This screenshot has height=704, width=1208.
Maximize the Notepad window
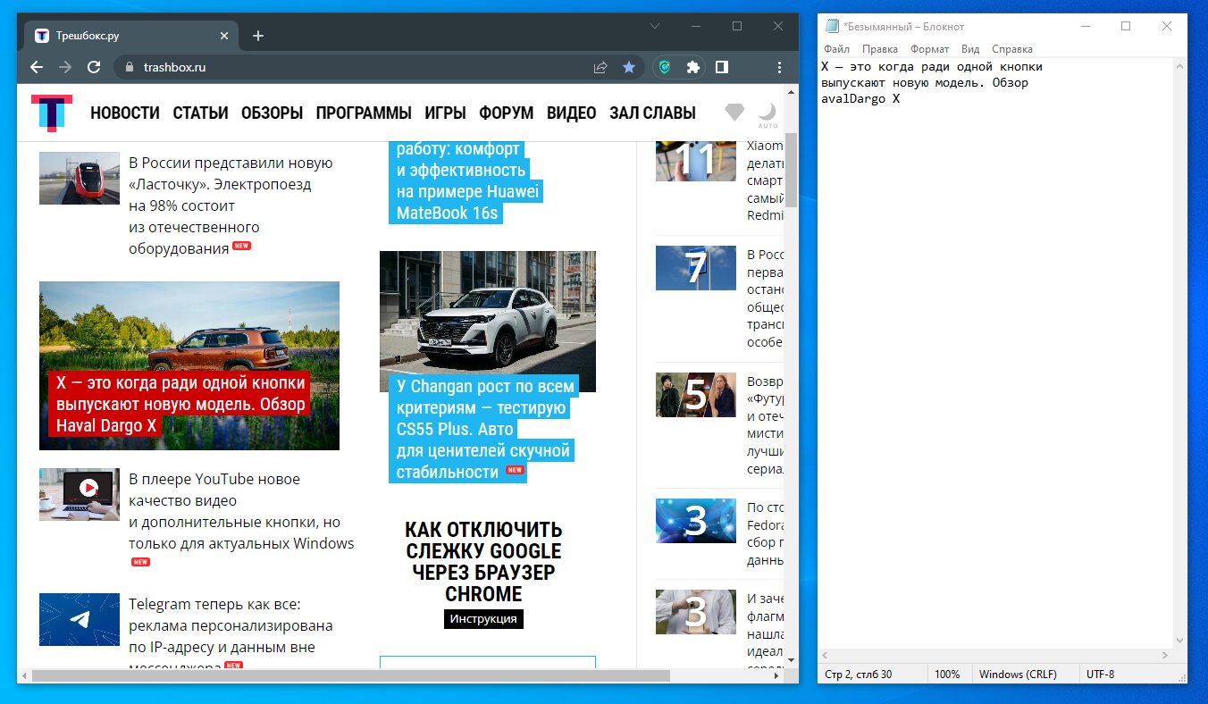tap(1126, 26)
